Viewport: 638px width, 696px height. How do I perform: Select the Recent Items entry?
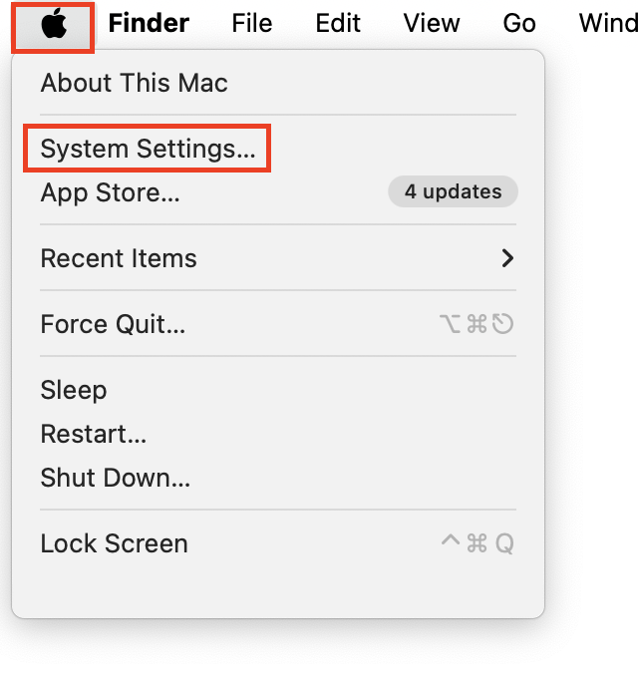tap(278, 258)
